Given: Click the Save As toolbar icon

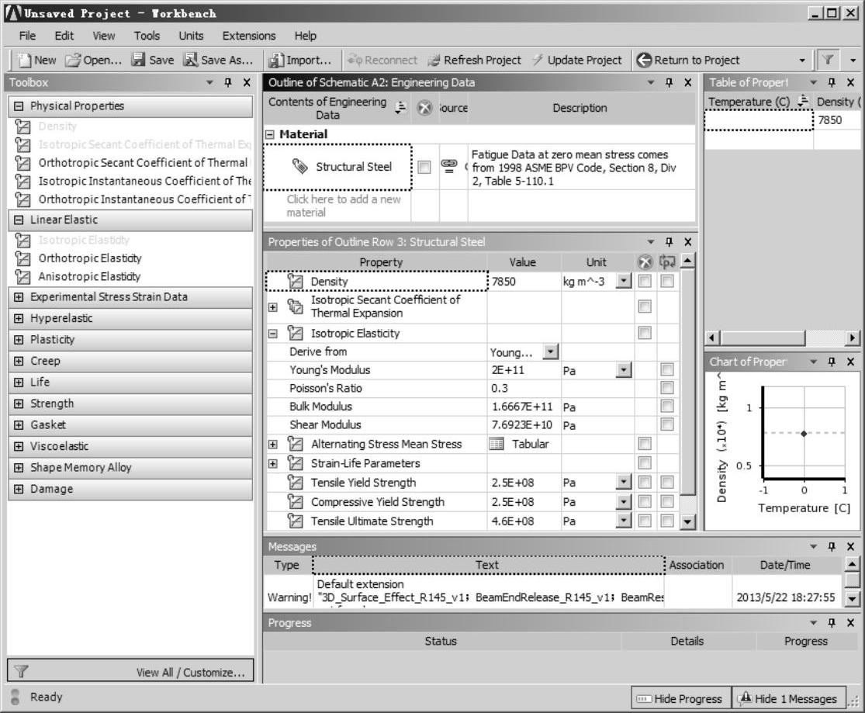Looking at the screenshot, I should (x=190, y=61).
